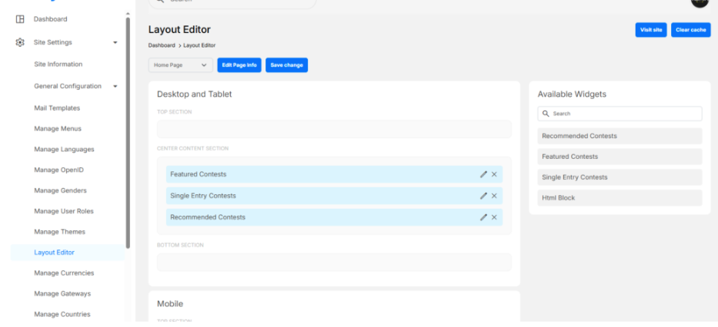This screenshot has width=718, height=327.
Task: Remove the Single Entry Contests widget
Action: click(x=494, y=196)
